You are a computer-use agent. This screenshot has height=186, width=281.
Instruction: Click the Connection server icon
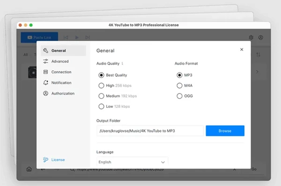point(46,72)
